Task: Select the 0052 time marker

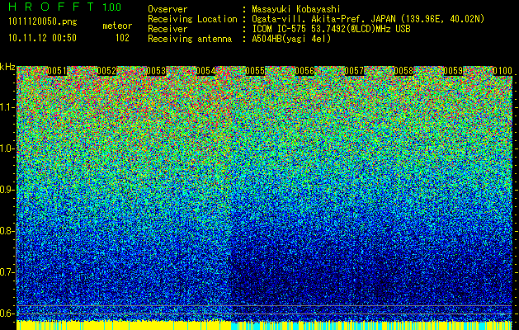Action: tap(106, 71)
